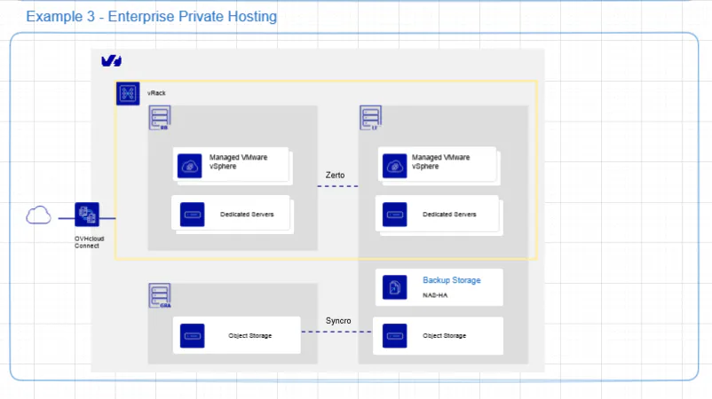Select the vRack network icon
Screen dimensions: 712x399
(x=128, y=93)
